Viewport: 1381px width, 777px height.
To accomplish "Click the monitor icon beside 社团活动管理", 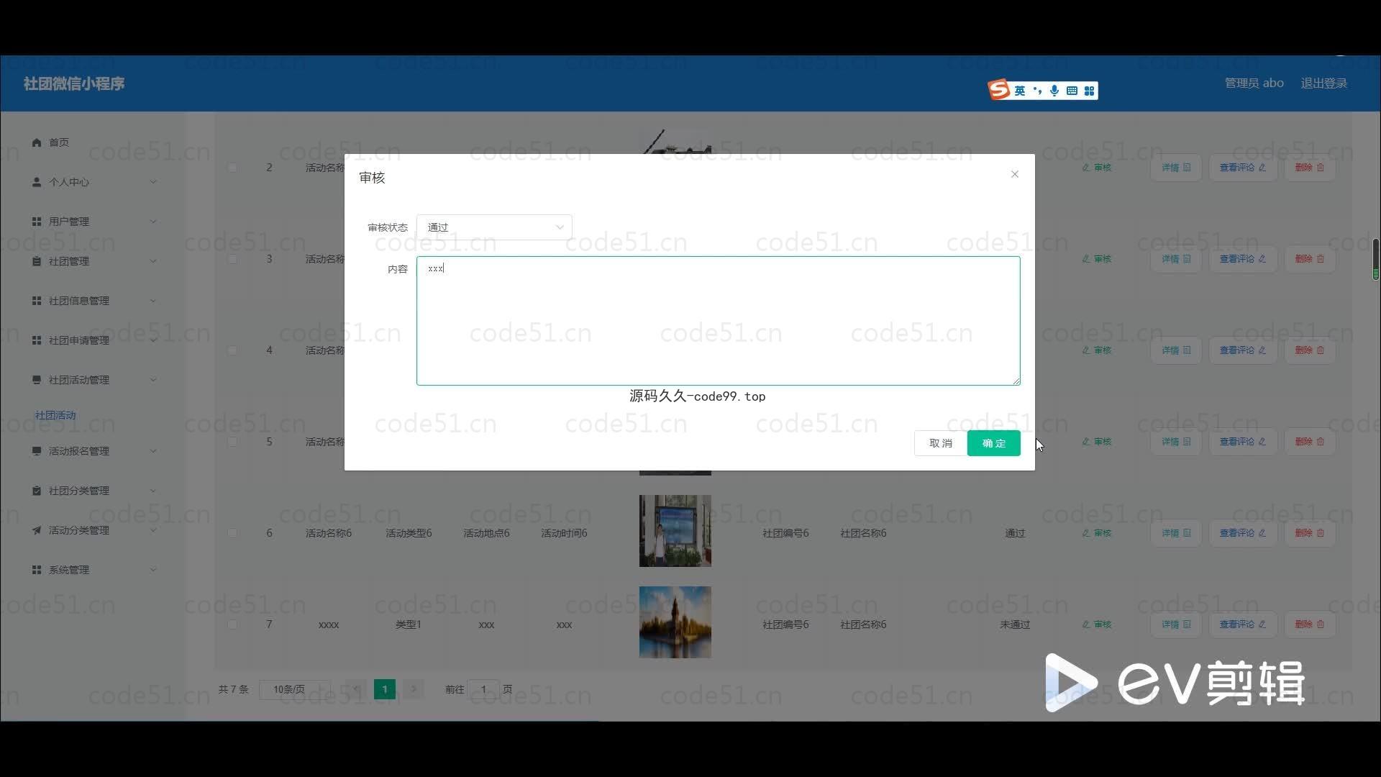I will [x=37, y=380].
